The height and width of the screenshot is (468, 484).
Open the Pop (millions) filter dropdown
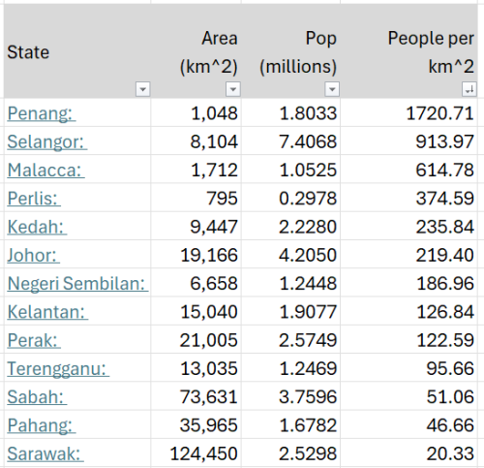332,89
